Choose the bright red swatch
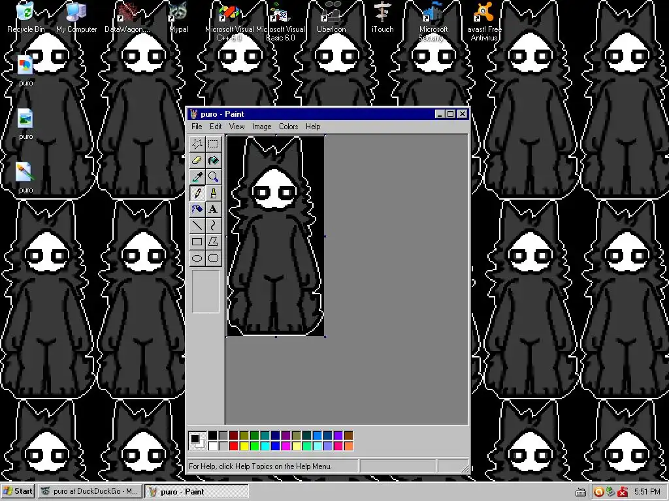Viewport: 669px width, 501px height. 233,446
